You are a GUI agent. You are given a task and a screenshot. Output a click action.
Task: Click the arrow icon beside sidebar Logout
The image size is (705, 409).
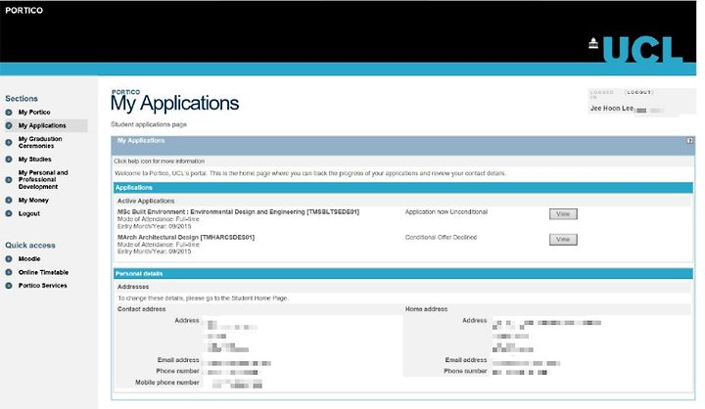tap(9, 214)
